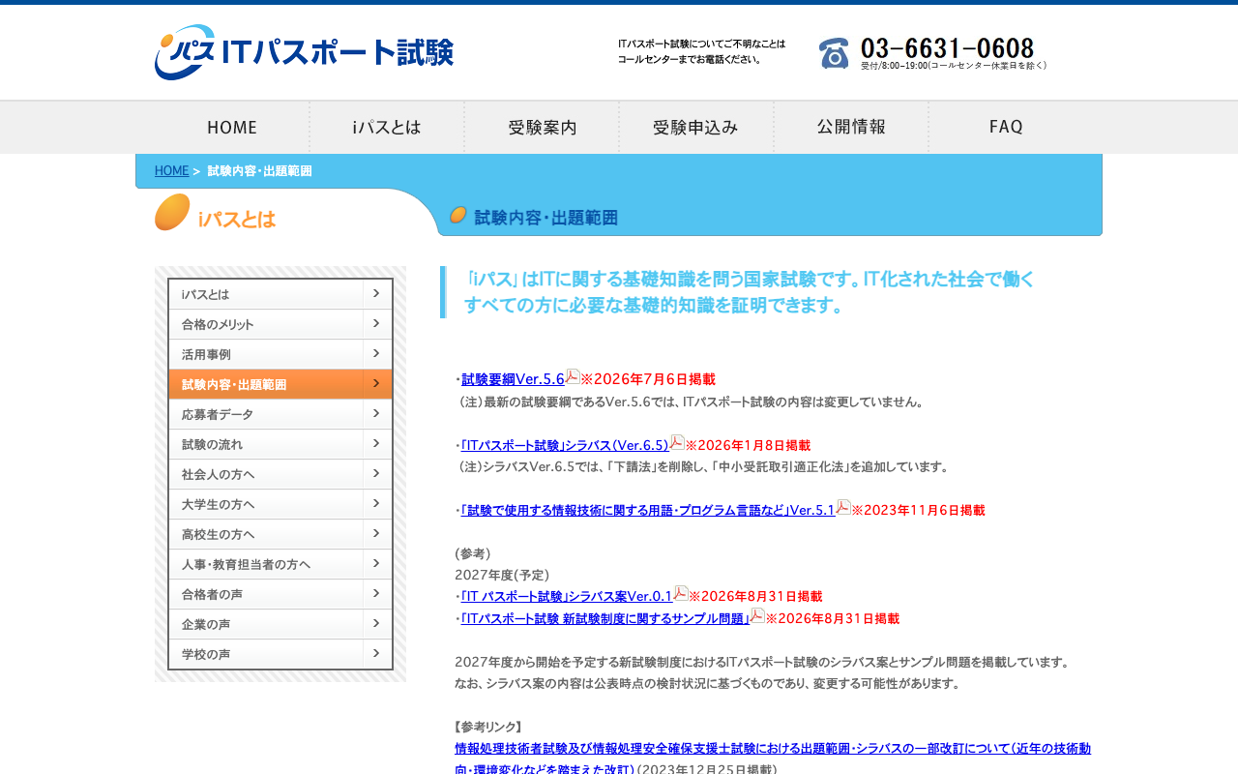Select 人事・教育担当者の方へ in the sidebar

[280, 564]
